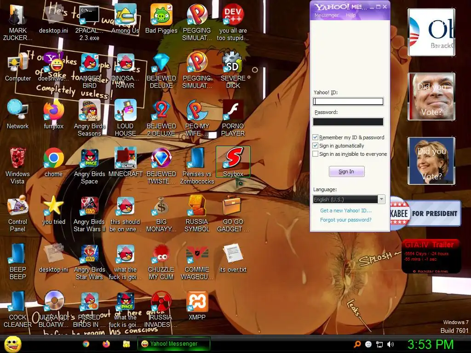Screen dimensions: 471x353
Task: Open the 2PACAL 2.3.exe icon
Action: [x=89, y=22]
